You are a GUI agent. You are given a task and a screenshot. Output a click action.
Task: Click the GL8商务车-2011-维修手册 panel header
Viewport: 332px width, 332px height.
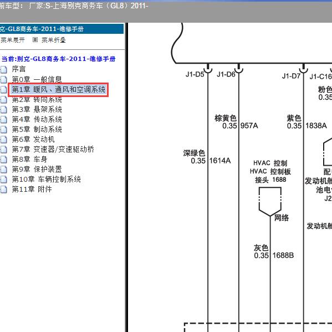(x=62, y=29)
